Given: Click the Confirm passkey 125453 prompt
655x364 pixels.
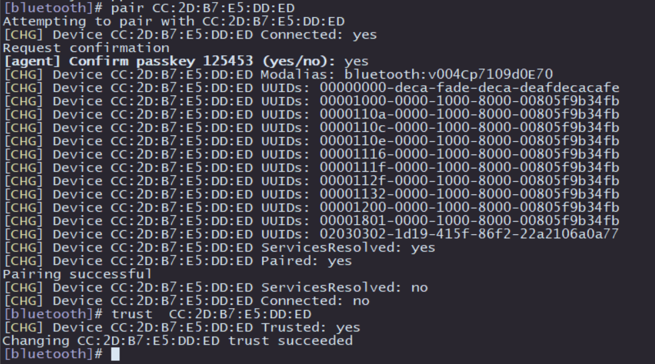Looking at the screenshot, I should pos(185,61).
